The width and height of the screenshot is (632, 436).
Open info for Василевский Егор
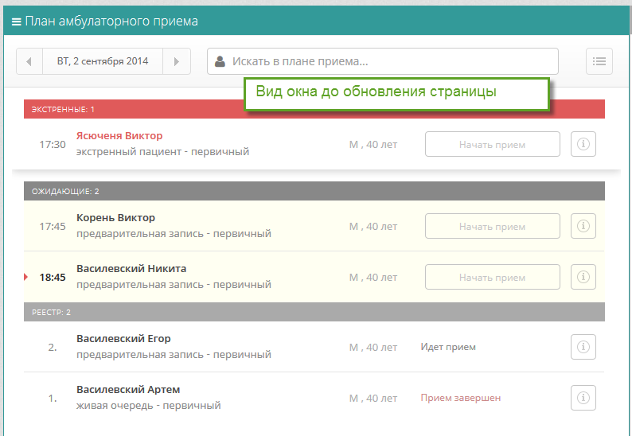coord(583,347)
